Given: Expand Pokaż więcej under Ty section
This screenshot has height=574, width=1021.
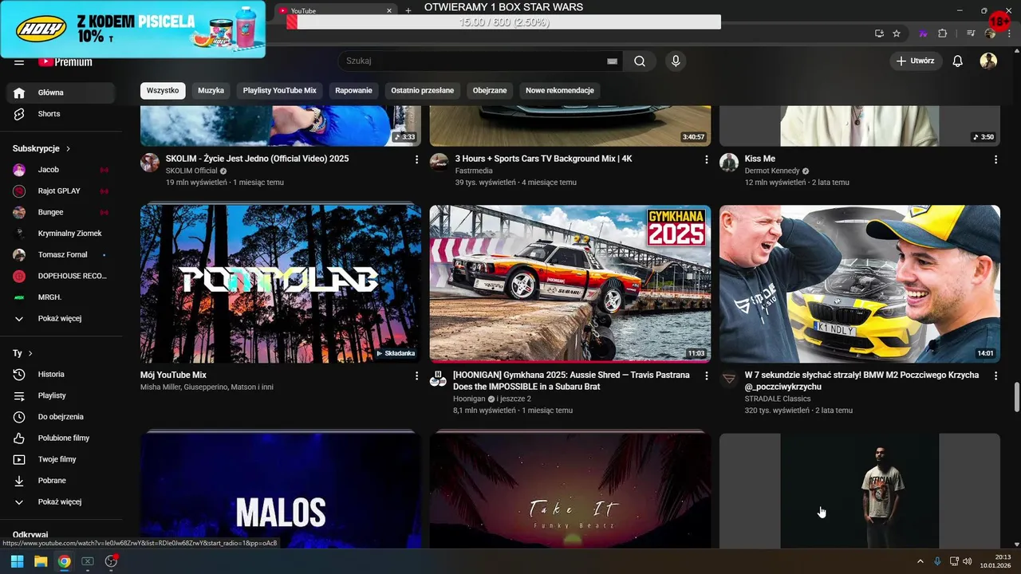Looking at the screenshot, I should [61, 502].
